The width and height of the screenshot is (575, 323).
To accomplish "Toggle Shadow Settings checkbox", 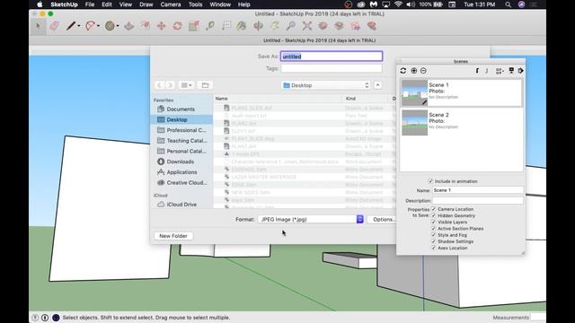I will 433,241.
